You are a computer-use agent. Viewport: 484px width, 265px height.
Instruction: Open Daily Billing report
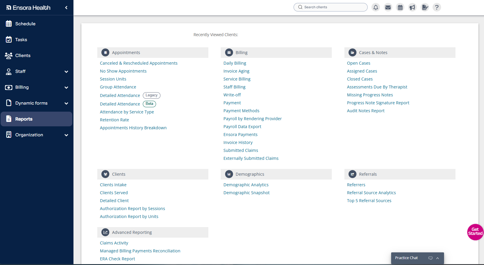235,63
